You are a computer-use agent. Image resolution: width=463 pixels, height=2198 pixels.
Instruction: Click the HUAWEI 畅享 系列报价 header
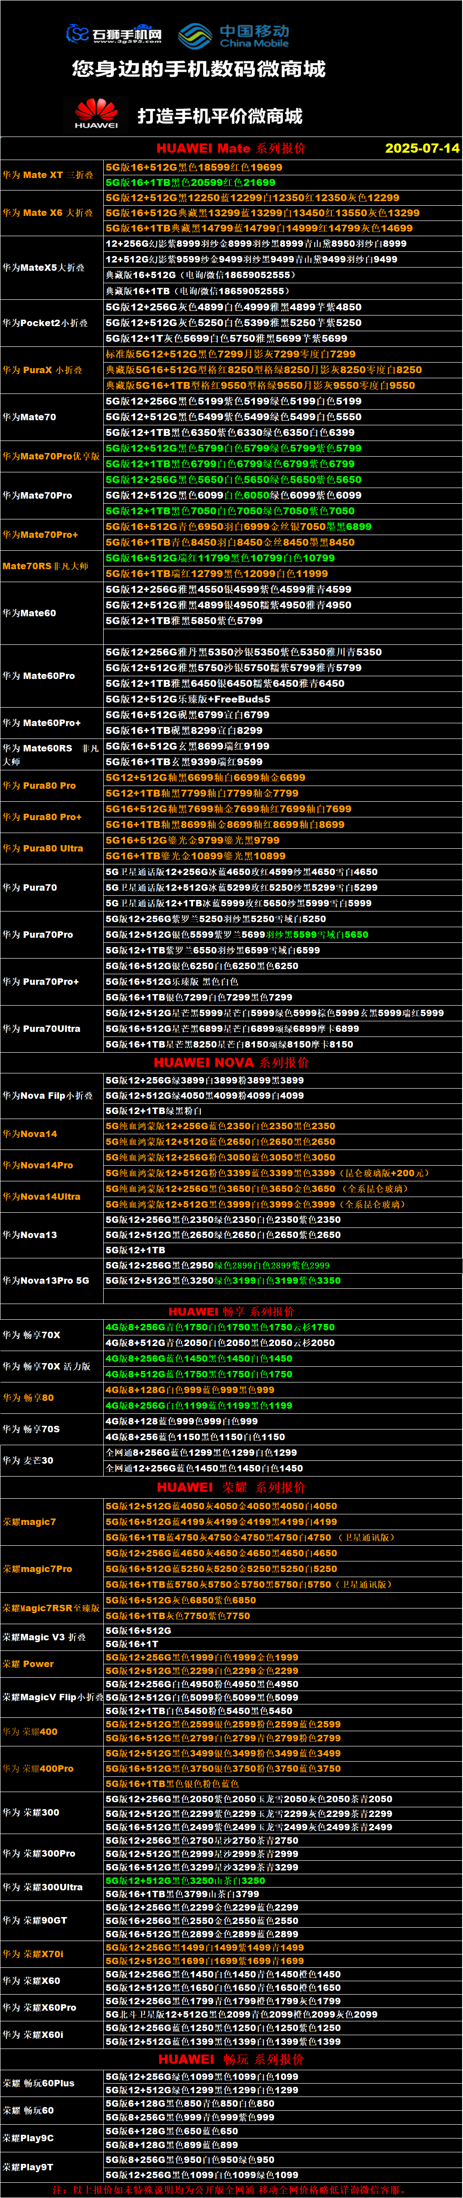coord(231,1311)
